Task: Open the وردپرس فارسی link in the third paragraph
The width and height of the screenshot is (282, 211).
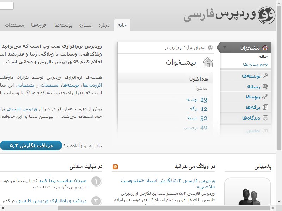Action: click(22, 109)
